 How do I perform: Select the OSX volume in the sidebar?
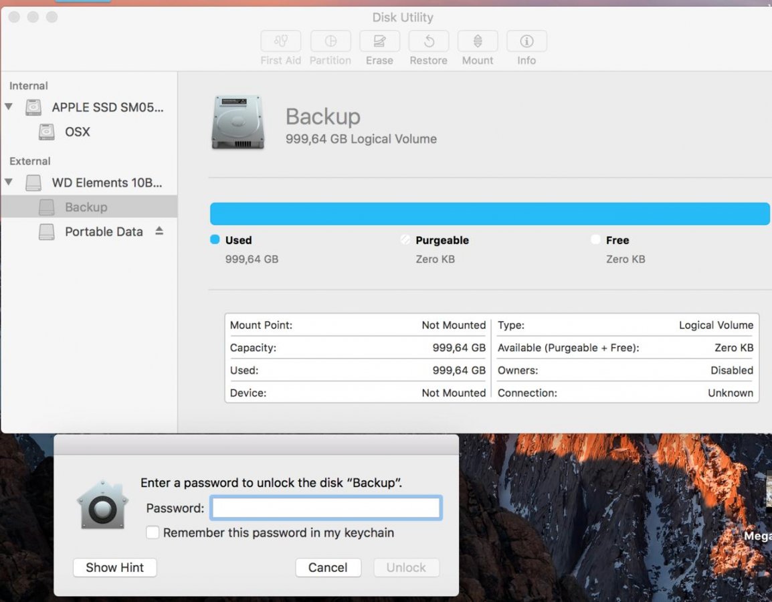pos(77,132)
